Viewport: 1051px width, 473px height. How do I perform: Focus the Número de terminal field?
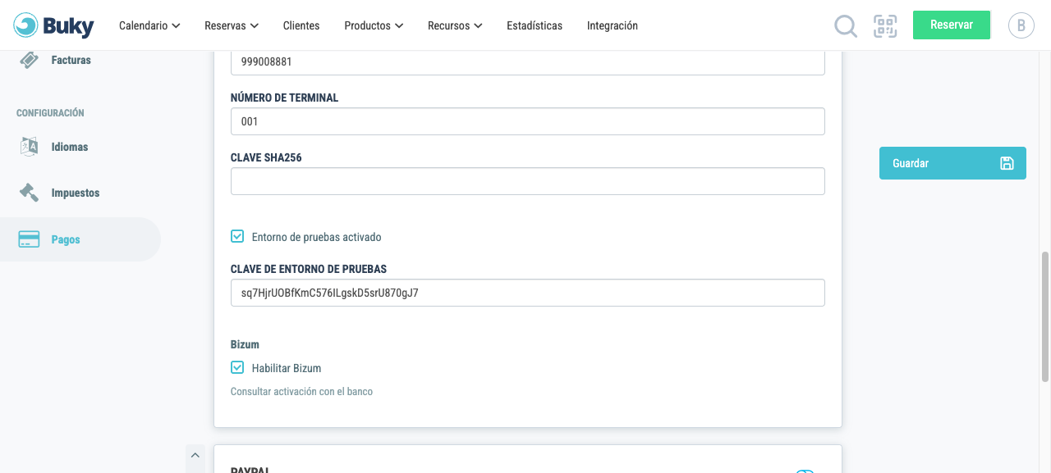click(528, 121)
